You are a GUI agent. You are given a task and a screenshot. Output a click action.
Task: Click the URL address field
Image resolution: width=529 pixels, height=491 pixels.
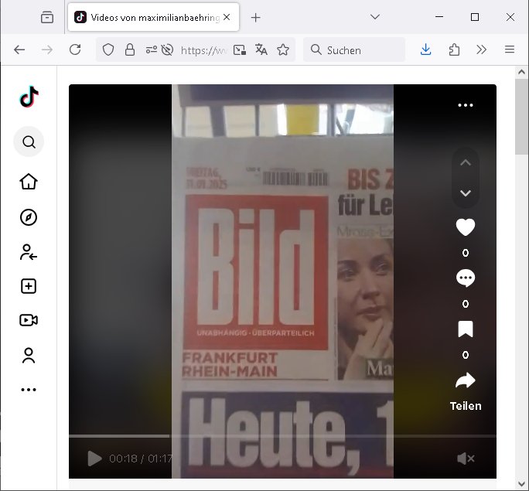(203, 50)
